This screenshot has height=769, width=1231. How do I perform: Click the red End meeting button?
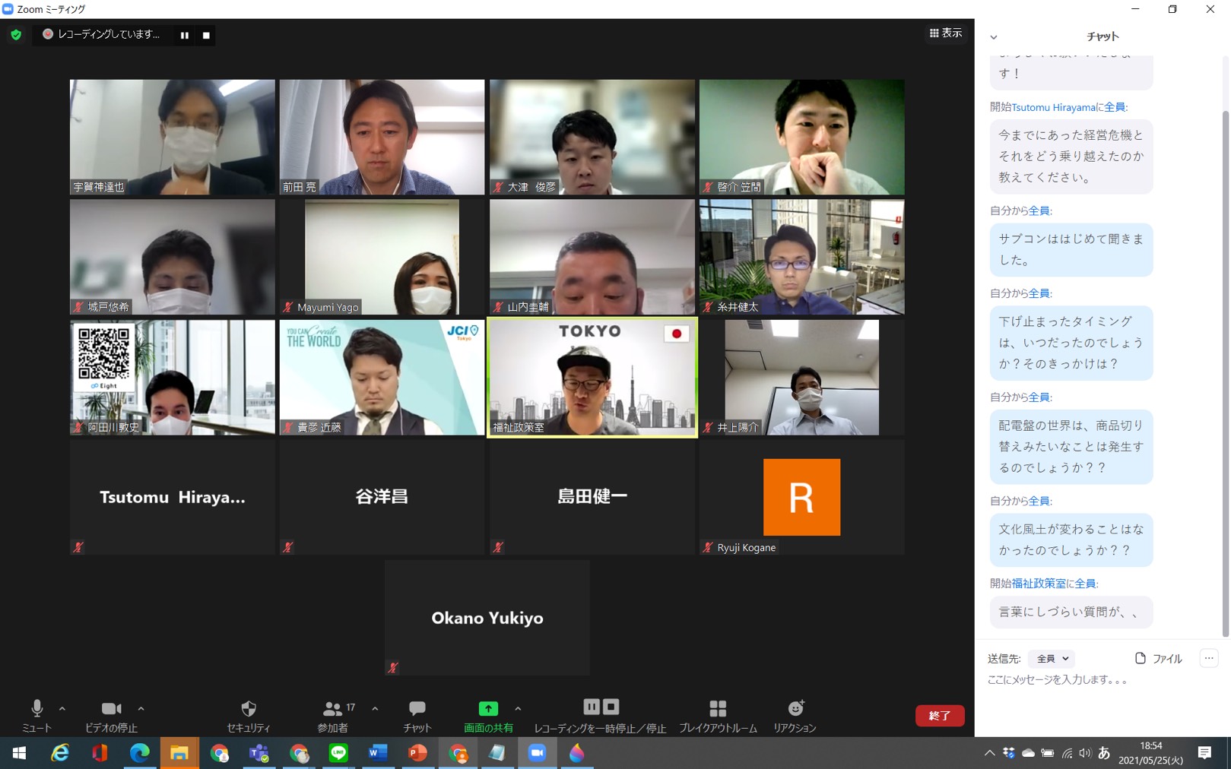coord(939,716)
